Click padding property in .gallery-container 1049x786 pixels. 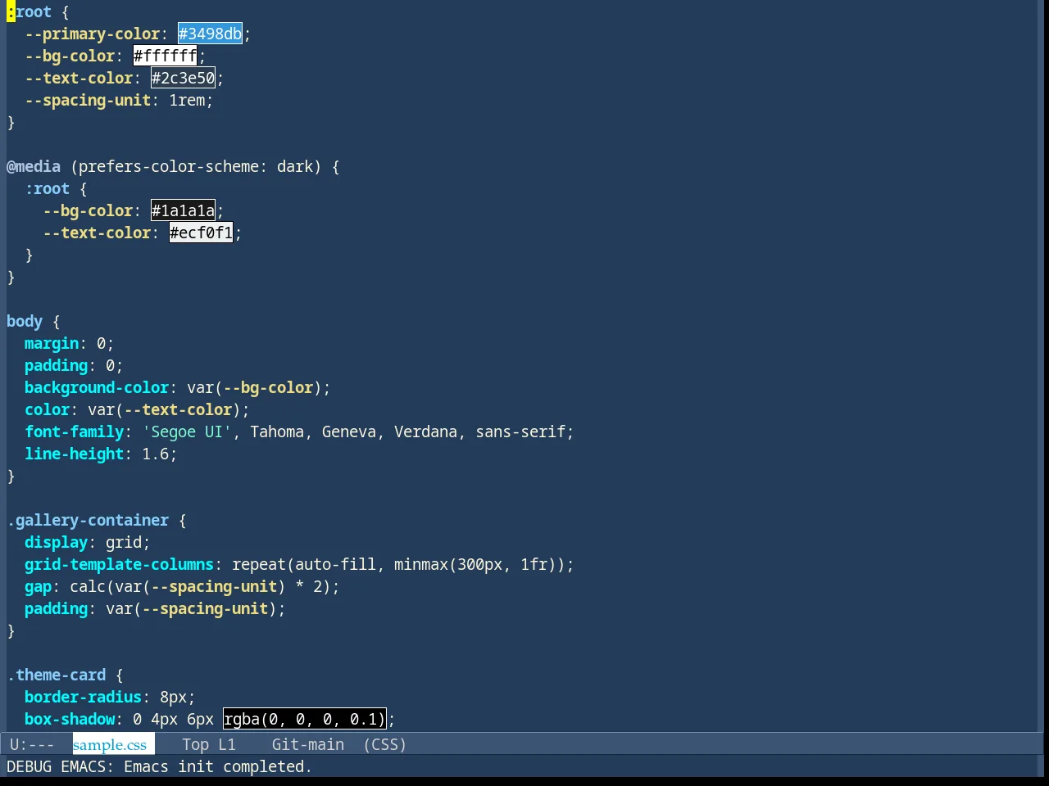coord(56,608)
